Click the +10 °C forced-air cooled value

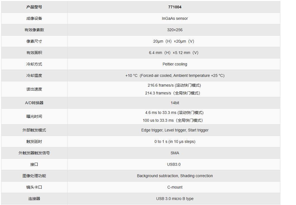pos(175,75)
